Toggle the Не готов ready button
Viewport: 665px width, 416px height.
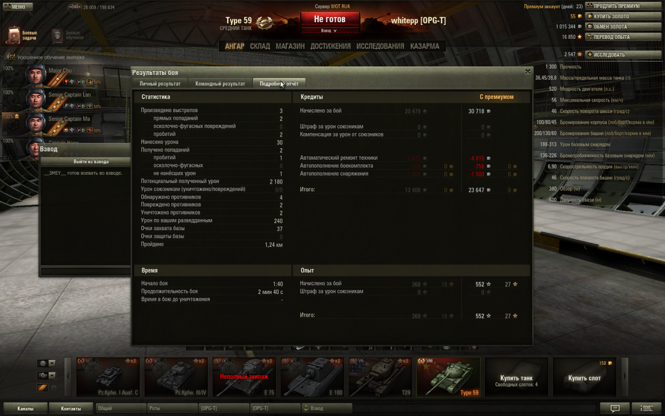click(330, 19)
